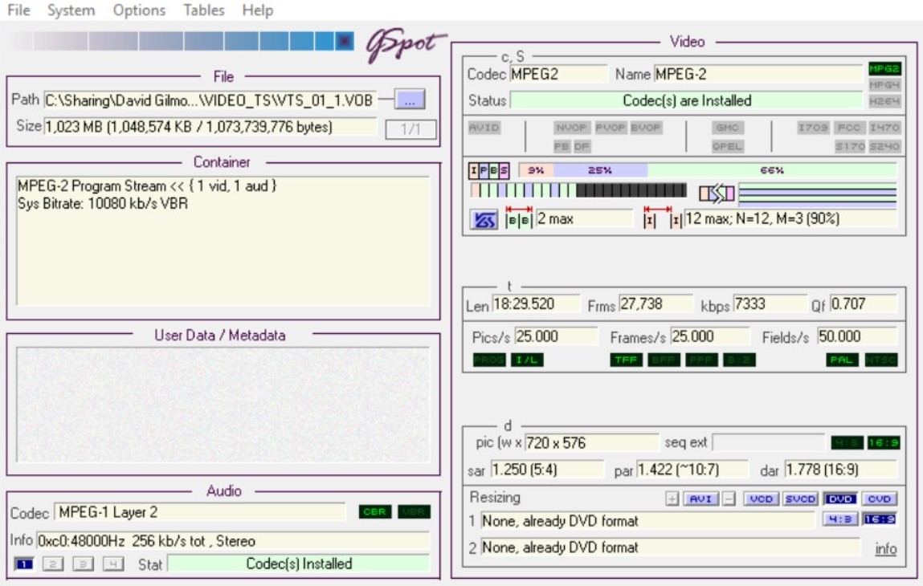Toggle the 16:9 resizing option
Viewport: 923px width, 586px height.
pos(880,519)
